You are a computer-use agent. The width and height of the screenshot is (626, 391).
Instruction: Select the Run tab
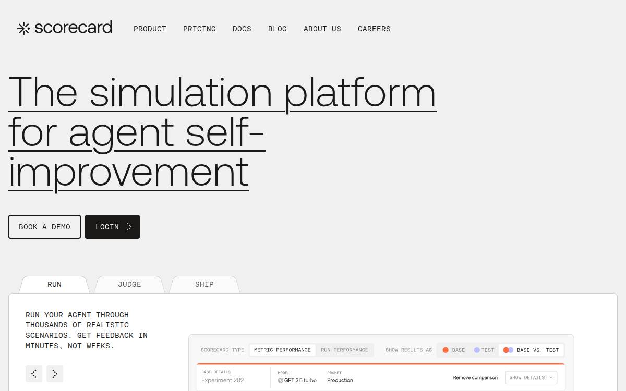(x=54, y=284)
